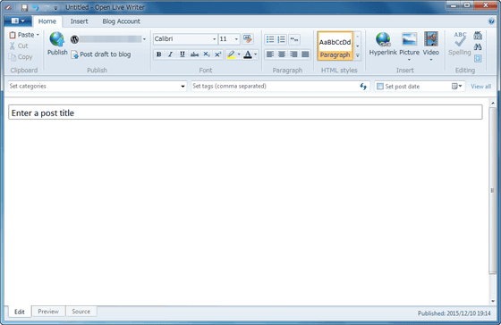Open the Blog Account ribbon tab
This screenshot has height=325, width=501.
(121, 21)
